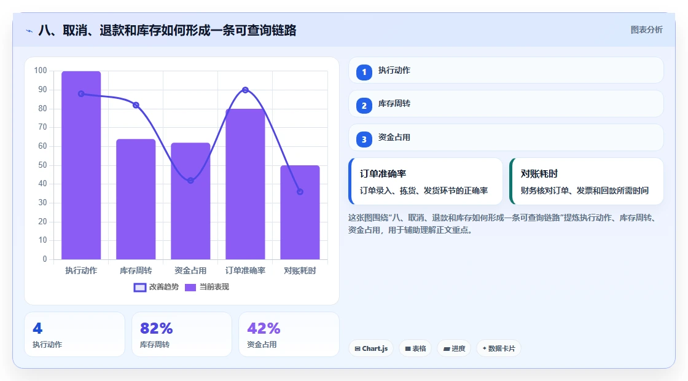Click the number 3 badge for 资金占用
The width and height of the screenshot is (688, 381).
tap(364, 139)
